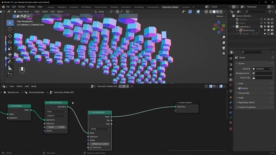Open the Object Mode dropdown
This screenshot has height=155, width=276.
(x=23, y=12)
